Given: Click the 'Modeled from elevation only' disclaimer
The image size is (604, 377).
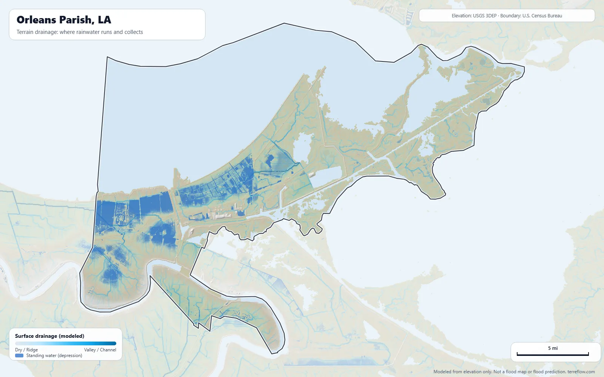Looking at the screenshot, I should pyautogui.click(x=514, y=372).
